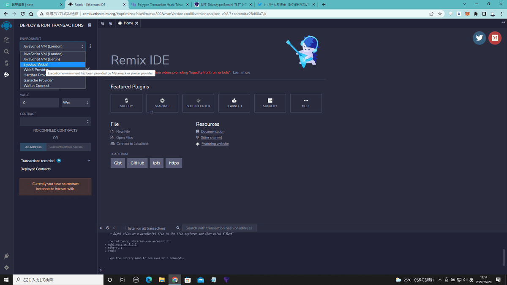Switch to the NFT-Drive browser tab

[x=223, y=5]
